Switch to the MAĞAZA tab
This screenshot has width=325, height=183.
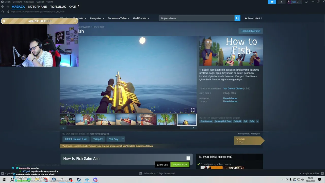(18, 7)
